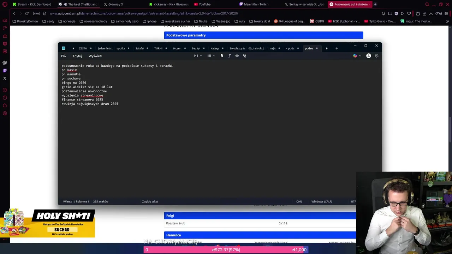Open the YouTube browser tab

(x=202, y=4)
